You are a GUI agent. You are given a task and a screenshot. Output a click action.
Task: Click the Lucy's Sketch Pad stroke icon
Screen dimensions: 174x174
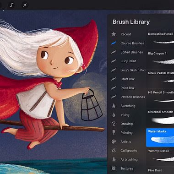[114, 70]
